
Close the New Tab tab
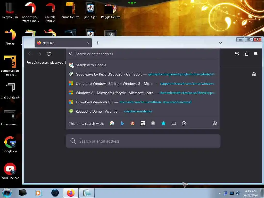tap(88, 43)
